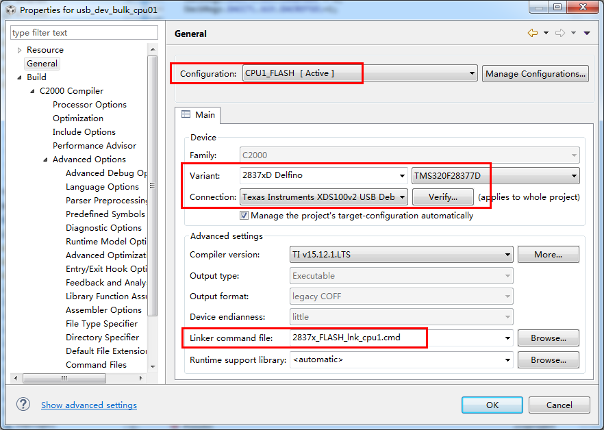Image resolution: width=604 pixels, height=430 pixels.
Task: Click the Verify connection button
Action: click(x=443, y=197)
